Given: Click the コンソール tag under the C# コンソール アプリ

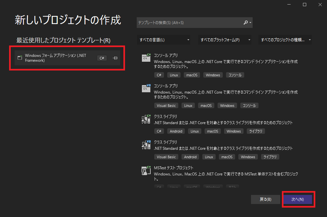Looking at the screenshot, I should pyautogui.click(x=235, y=75).
